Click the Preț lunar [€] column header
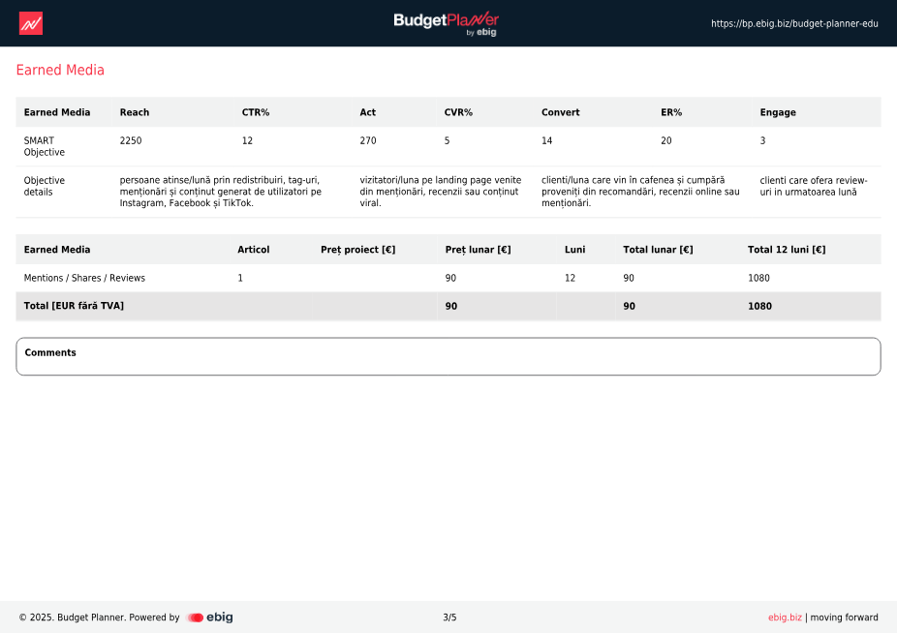897x633 pixels. 478,250
